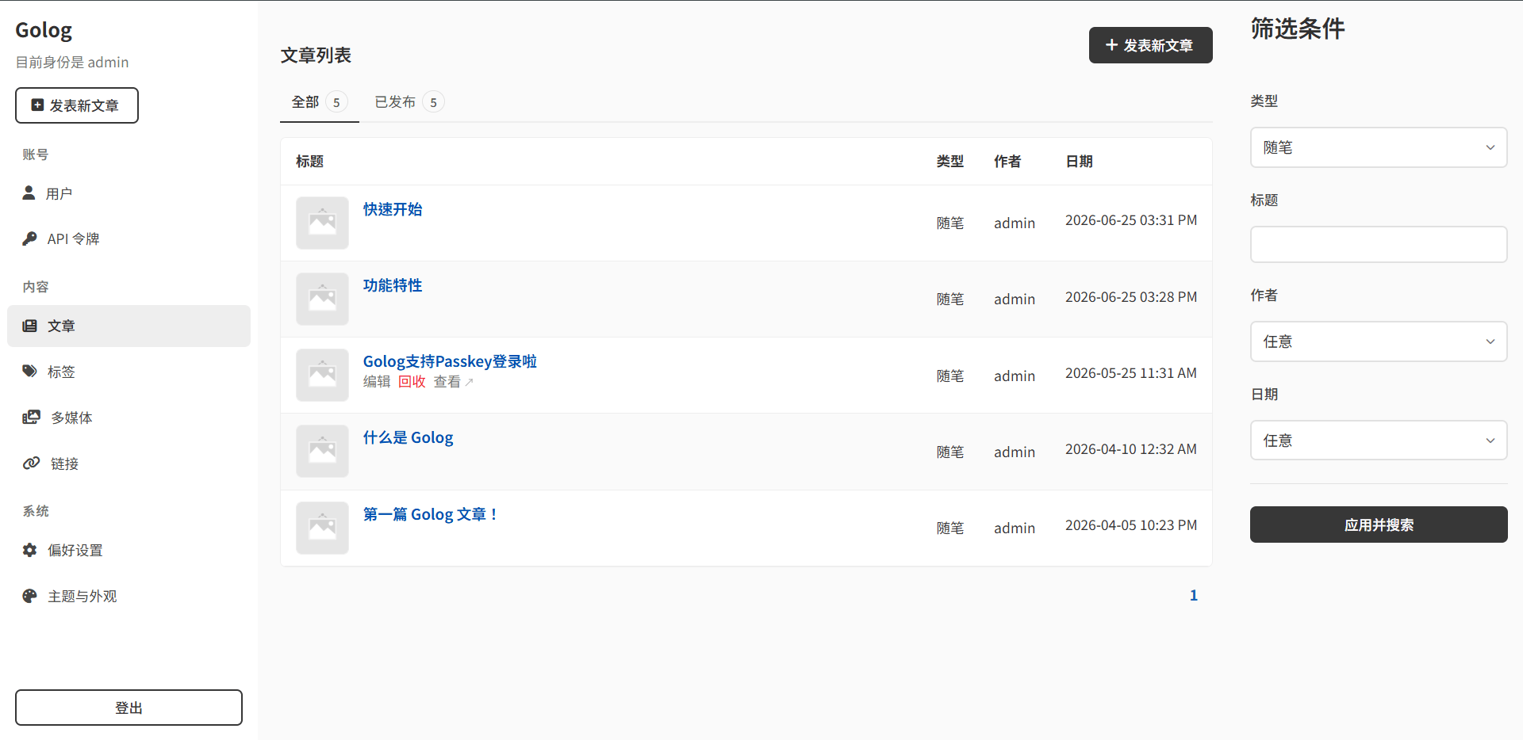The width and height of the screenshot is (1523, 740).
Task: Click the API 令牌 key icon
Action: point(29,238)
